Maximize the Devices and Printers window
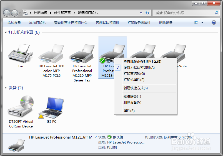 204,3
